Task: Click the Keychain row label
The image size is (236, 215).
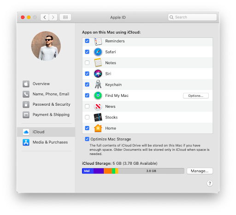Action: (x=113, y=84)
